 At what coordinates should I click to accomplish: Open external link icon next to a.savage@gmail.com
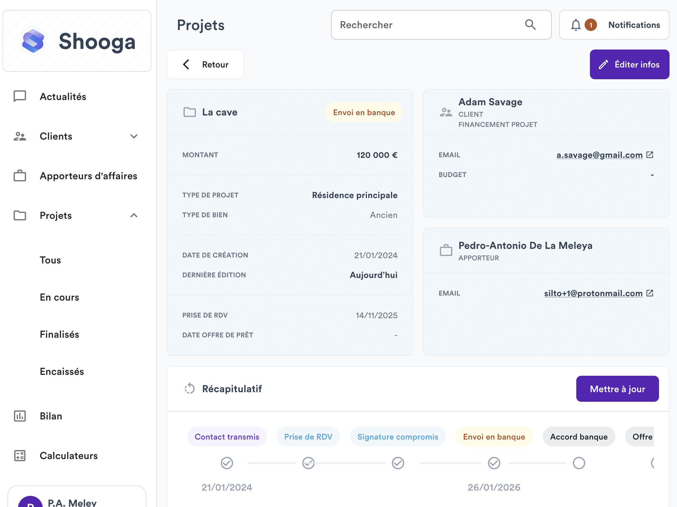tap(650, 155)
